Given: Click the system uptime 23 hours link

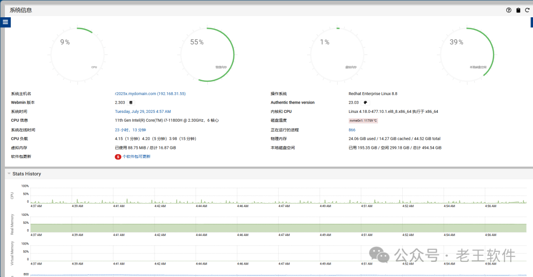Looking at the screenshot, I should click(x=130, y=130).
